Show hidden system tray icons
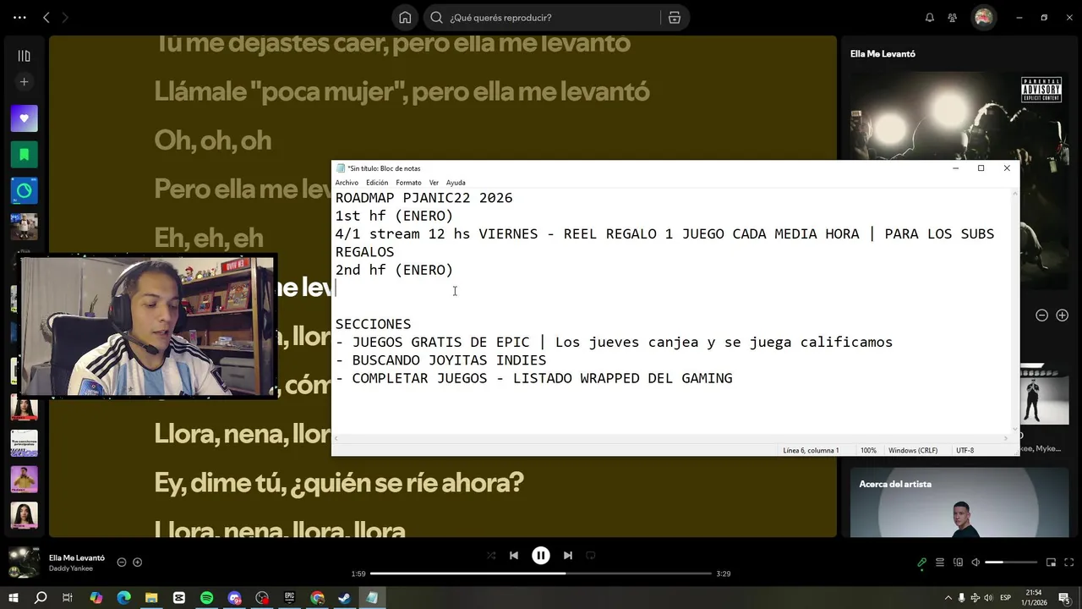This screenshot has width=1082, height=609. coord(948,598)
